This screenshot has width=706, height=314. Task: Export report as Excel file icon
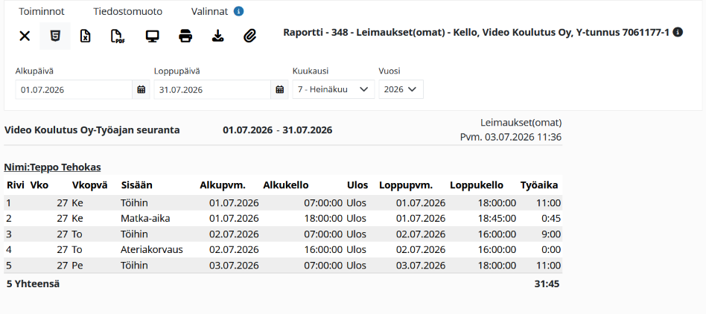click(85, 36)
